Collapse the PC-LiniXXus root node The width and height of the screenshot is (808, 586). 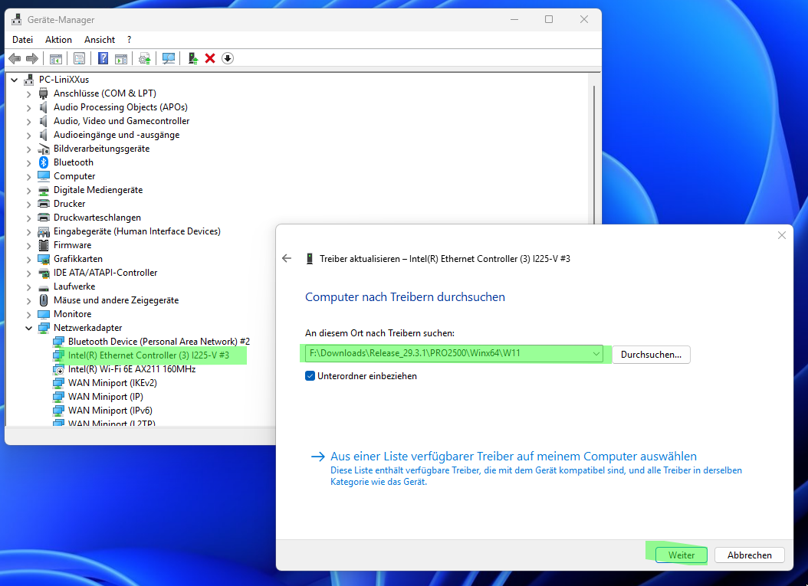click(x=15, y=80)
